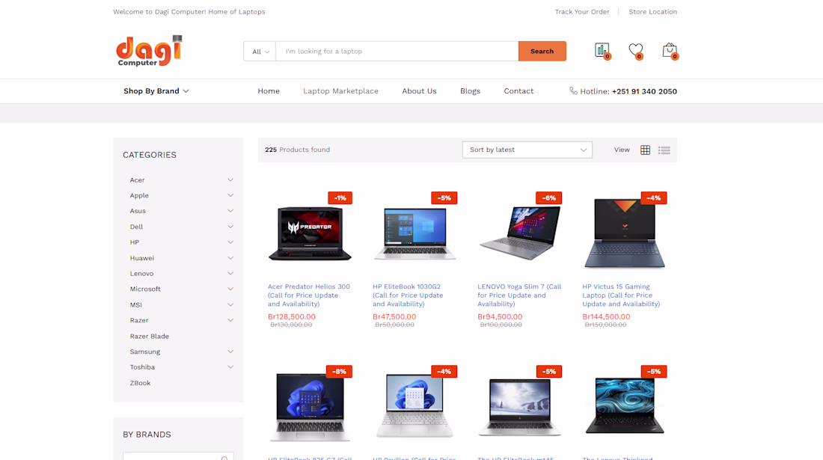Viewport: 823px width, 460px height.
Task: Select the Razer Blade category
Action: 150,337
